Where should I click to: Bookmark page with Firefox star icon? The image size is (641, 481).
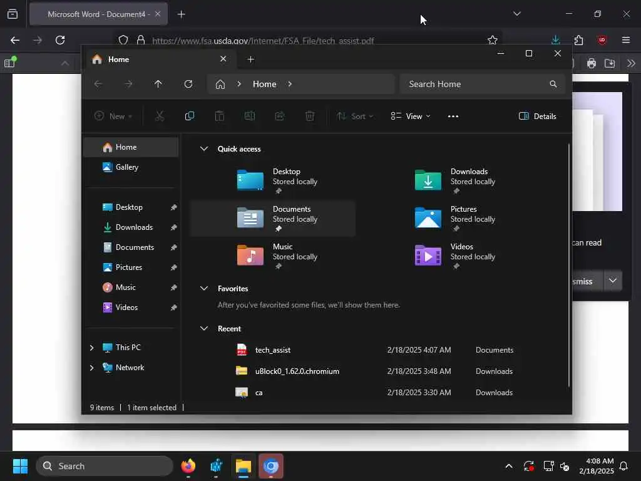tap(493, 40)
